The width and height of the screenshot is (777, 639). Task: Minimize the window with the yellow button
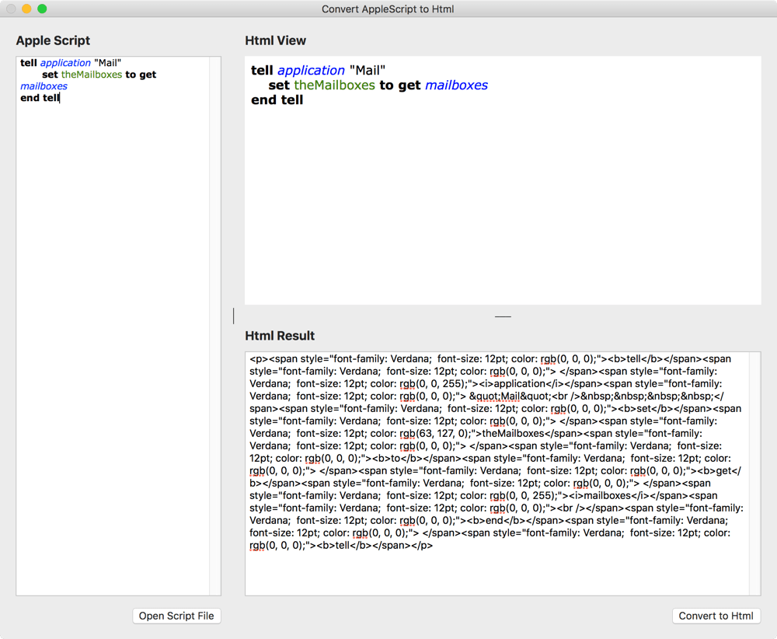coord(26,9)
